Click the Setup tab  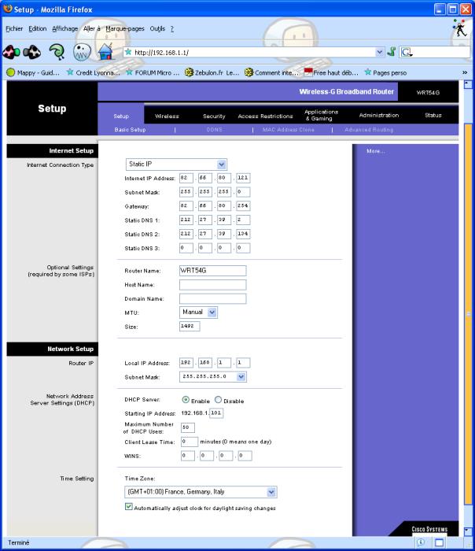click(x=121, y=116)
